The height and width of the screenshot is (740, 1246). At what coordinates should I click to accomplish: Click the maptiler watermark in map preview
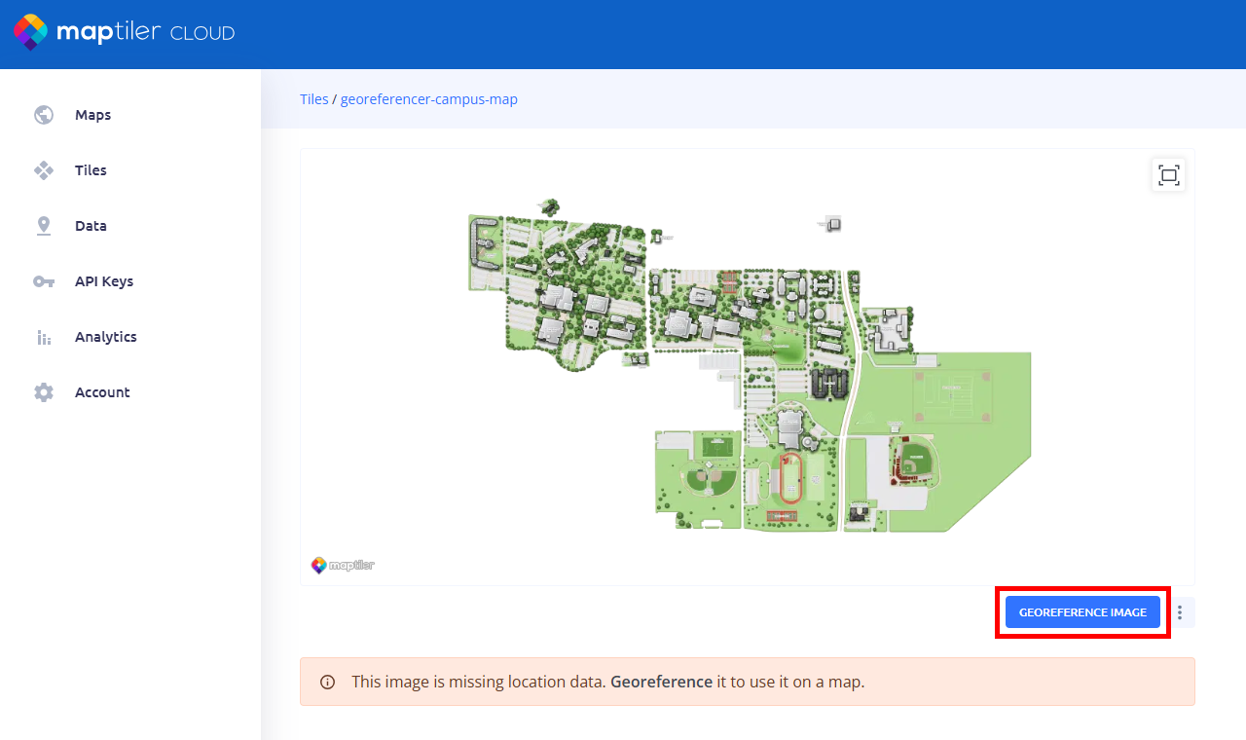pyautogui.click(x=343, y=565)
